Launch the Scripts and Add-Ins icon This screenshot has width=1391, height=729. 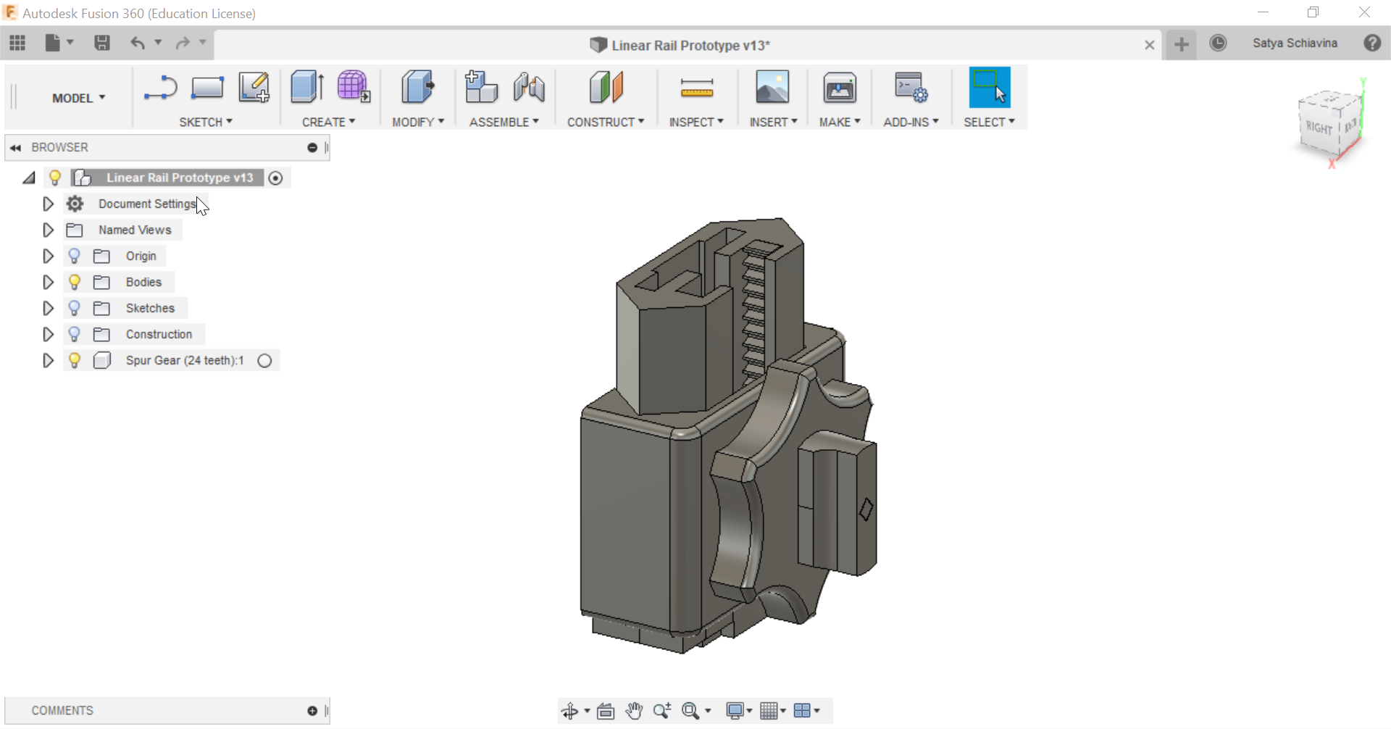click(x=911, y=88)
